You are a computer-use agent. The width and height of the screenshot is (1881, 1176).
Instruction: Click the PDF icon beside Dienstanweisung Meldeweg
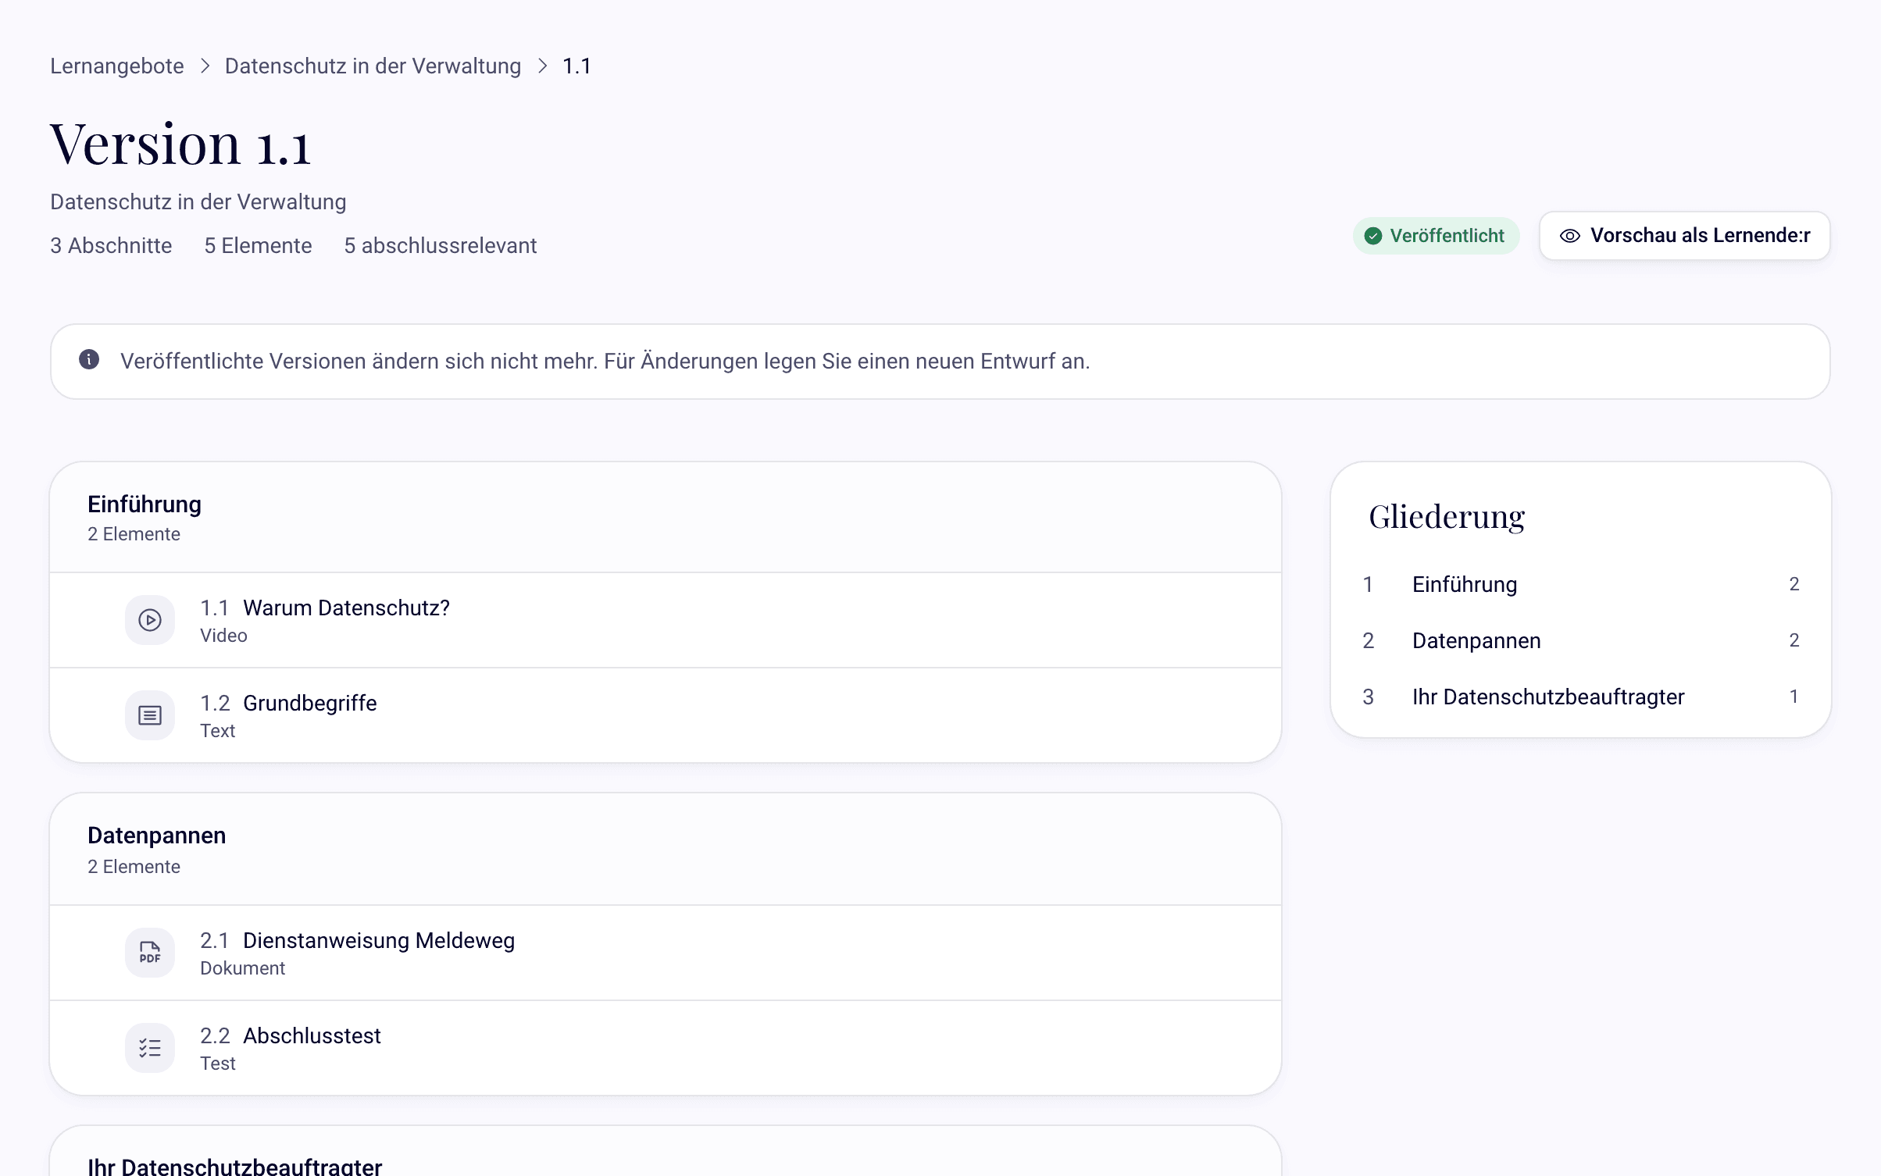(150, 953)
